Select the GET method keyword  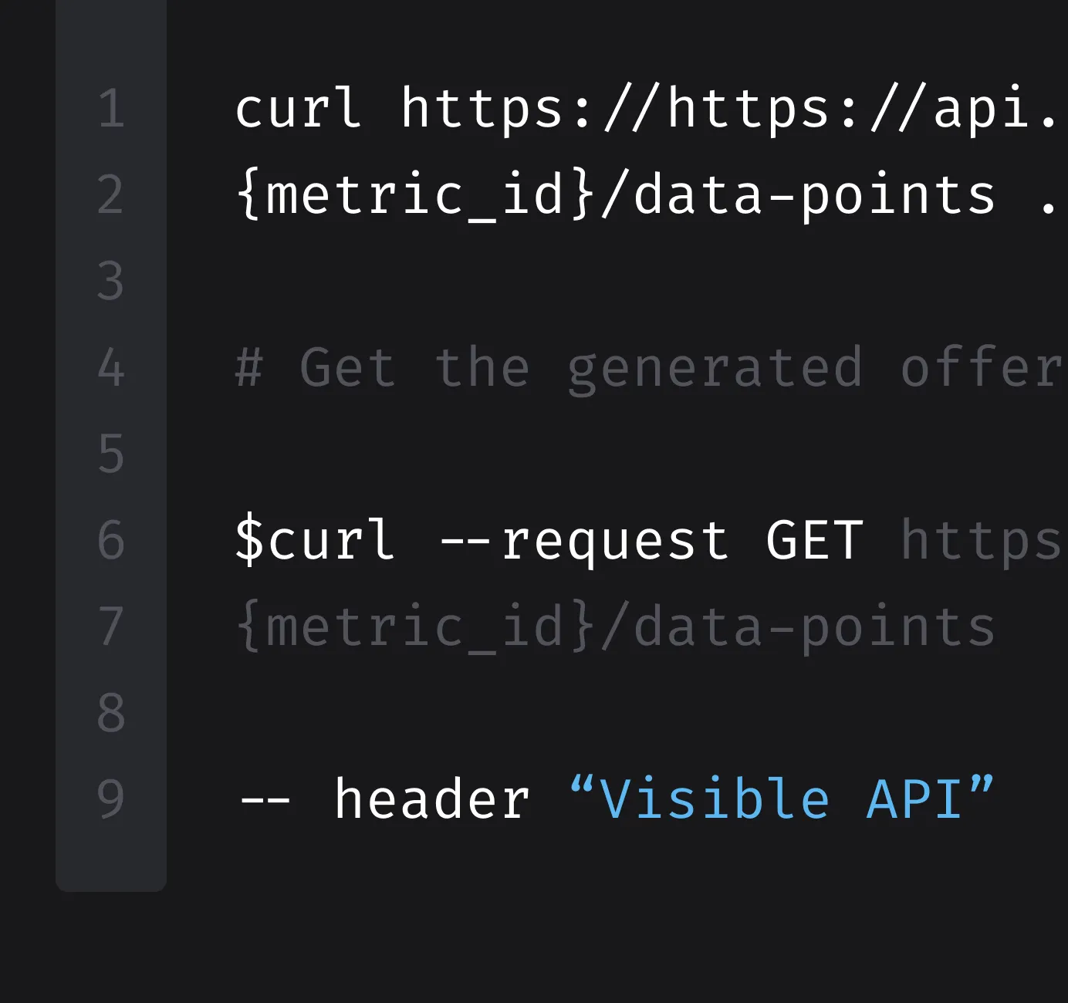814,540
